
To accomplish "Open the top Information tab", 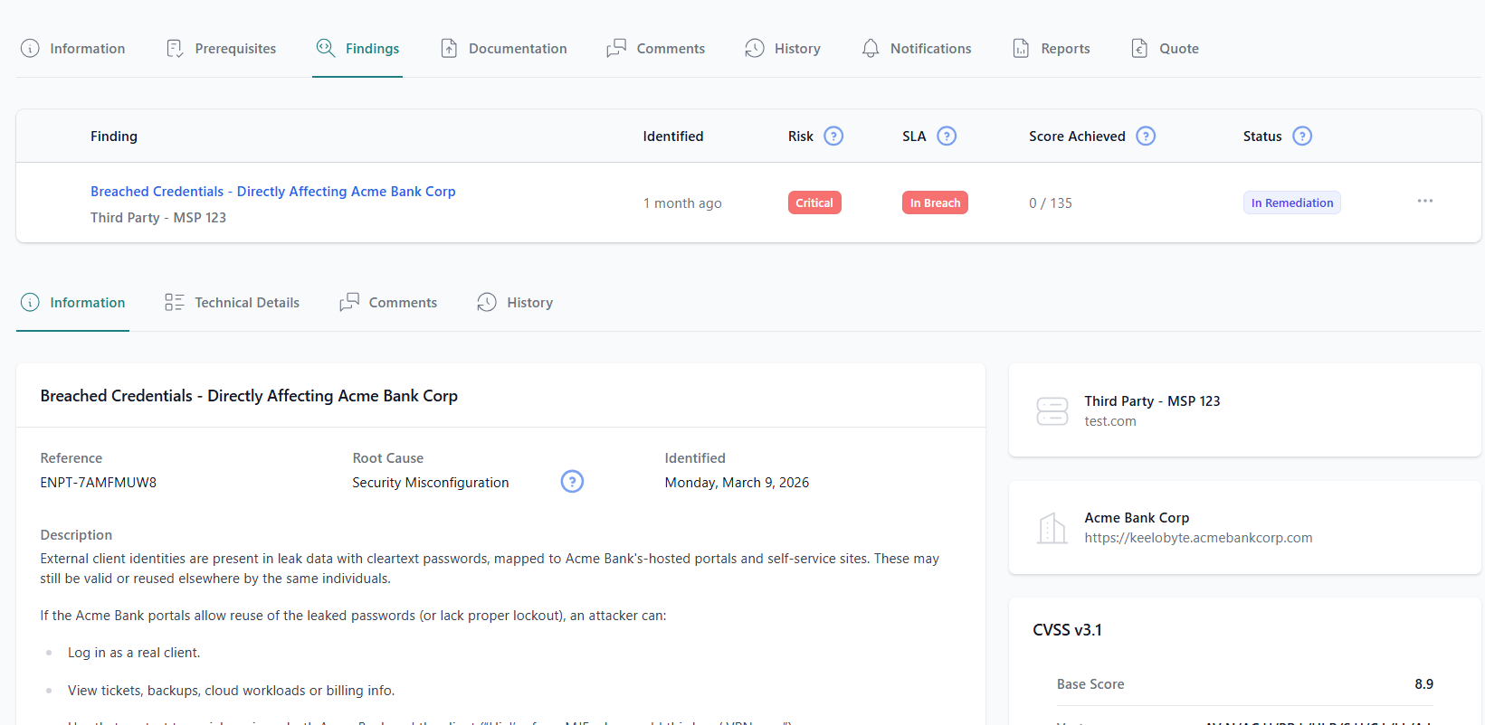I will (x=73, y=49).
